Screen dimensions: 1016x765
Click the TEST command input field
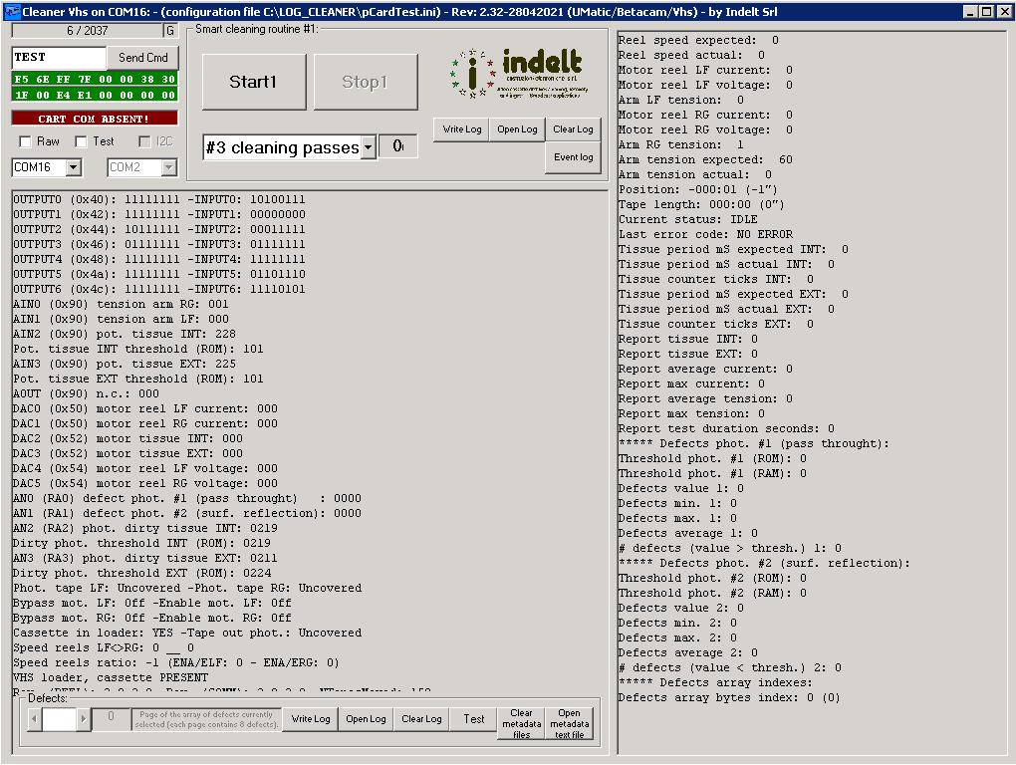pos(59,58)
